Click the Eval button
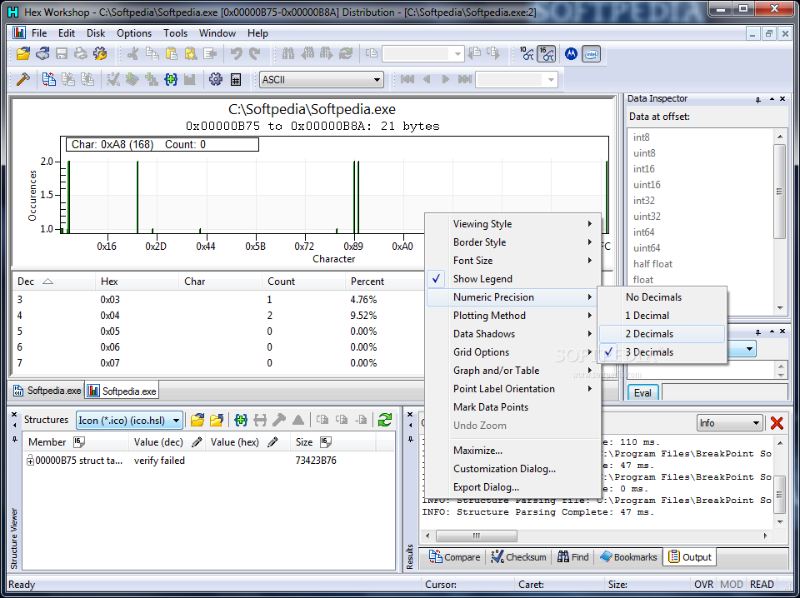Image resolution: width=800 pixels, height=598 pixels. [x=642, y=393]
